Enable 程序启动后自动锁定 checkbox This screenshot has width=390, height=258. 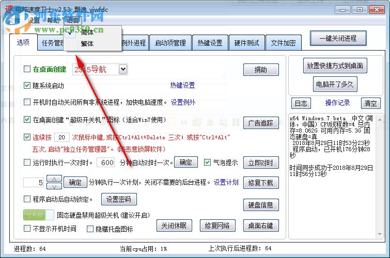coord(27,199)
